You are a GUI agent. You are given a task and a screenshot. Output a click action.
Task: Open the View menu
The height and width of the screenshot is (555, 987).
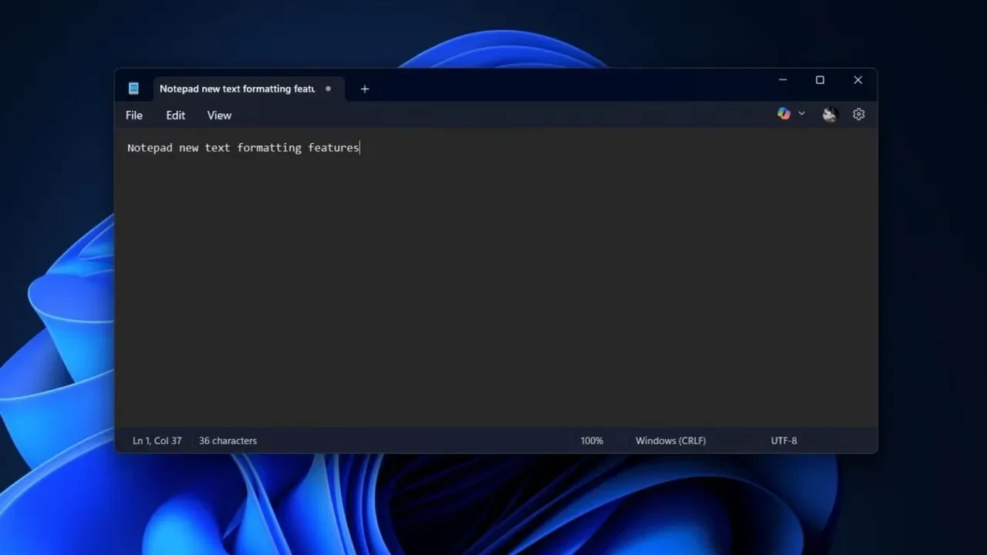[218, 115]
